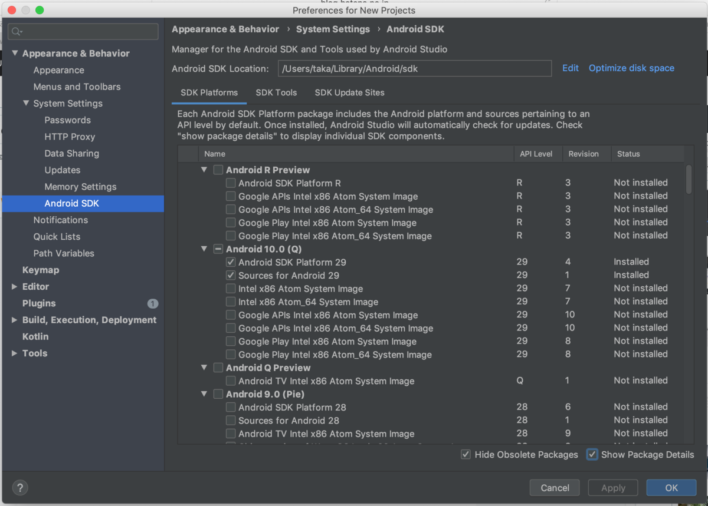Viewport: 708px width, 506px height.
Task: Uncheck Sources for Android 29
Action: coord(231,275)
